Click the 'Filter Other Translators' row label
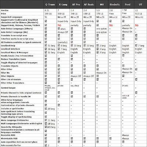The width and height of the screenshot is (147, 147). pos(12,83)
